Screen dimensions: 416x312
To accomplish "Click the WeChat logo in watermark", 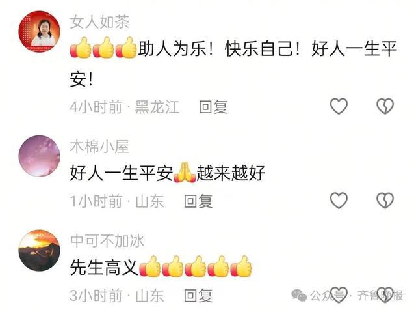I will [x=299, y=295].
